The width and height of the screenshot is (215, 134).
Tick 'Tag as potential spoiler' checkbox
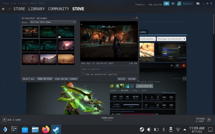tap(83, 74)
